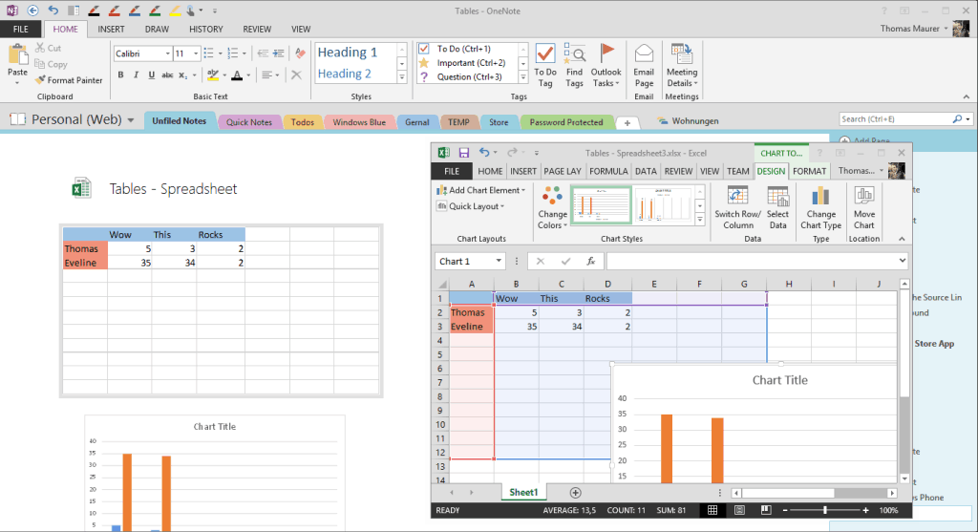Open the Windows Blue section tab
Screen dimensions: 978x532
pos(359,122)
